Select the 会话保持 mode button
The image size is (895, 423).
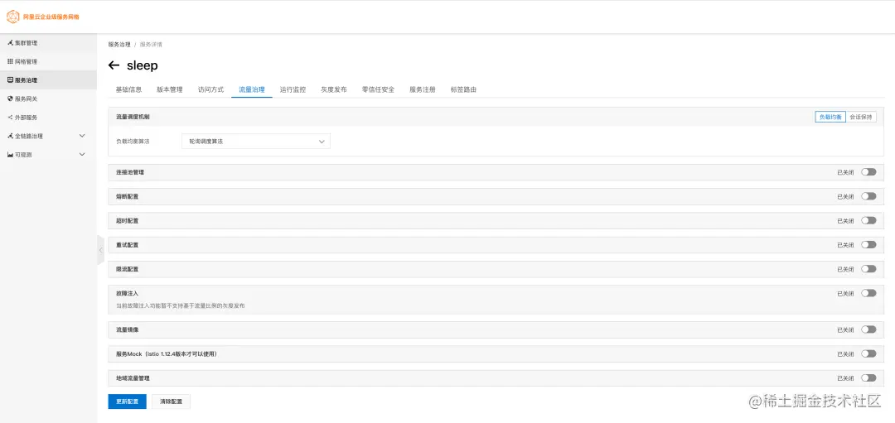point(861,116)
